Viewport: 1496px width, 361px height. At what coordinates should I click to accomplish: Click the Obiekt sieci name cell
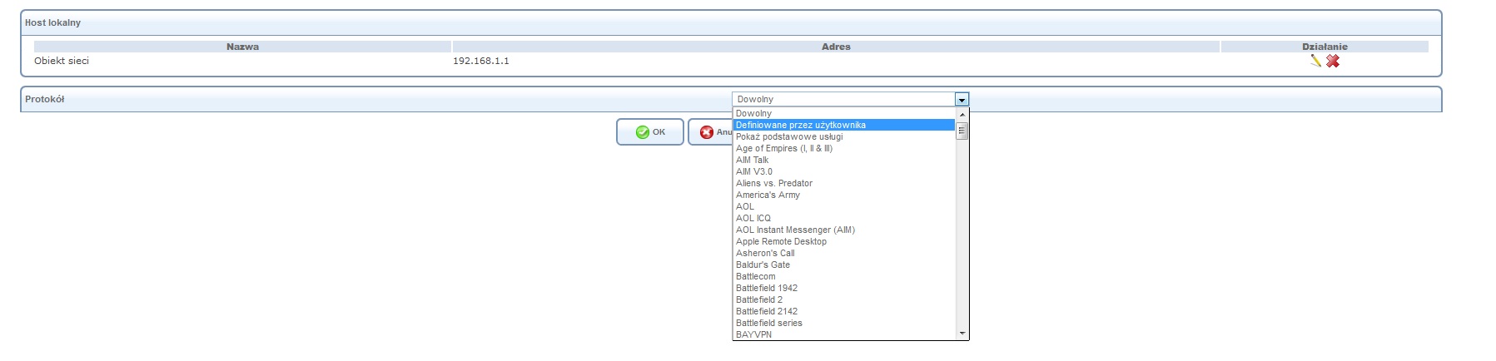tap(62, 61)
